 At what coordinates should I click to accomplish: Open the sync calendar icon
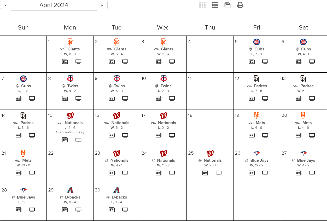coord(227,5)
